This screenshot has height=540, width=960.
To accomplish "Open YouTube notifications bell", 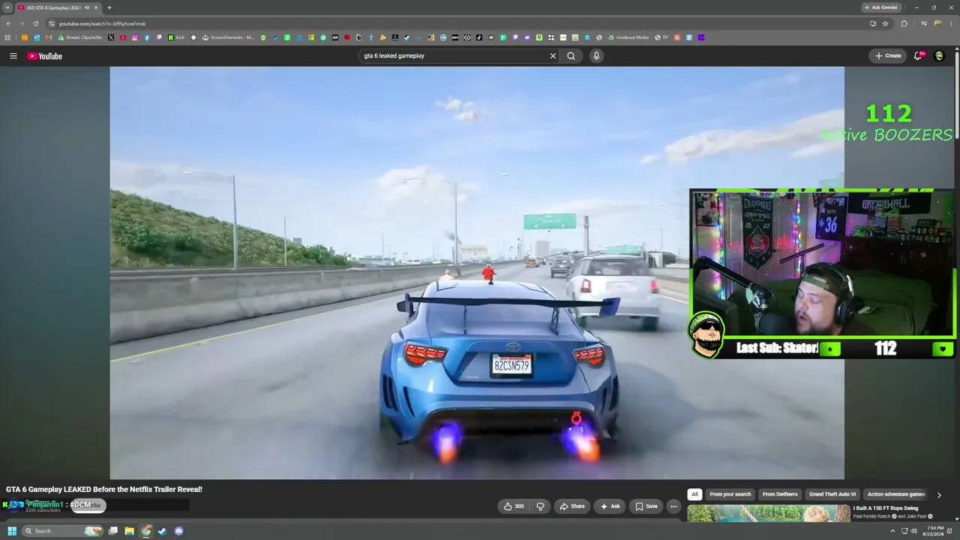I will point(919,55).
